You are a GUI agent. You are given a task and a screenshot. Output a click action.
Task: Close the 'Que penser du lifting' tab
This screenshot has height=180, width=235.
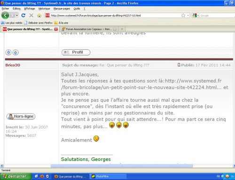tap(56, 29)
